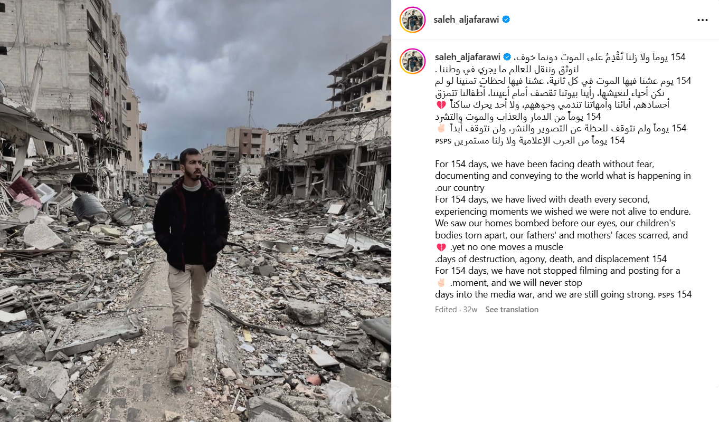719x422 pixels.
Task: Click the saleh_aljafarawi username in the caption
Action: 468,56
